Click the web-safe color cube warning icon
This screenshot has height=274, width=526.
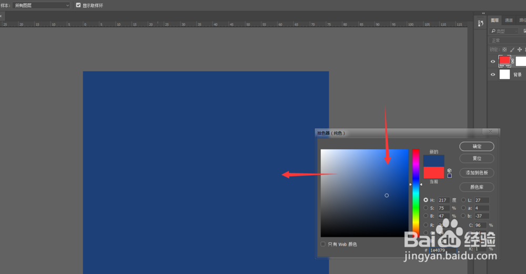(x=450, y=170)
